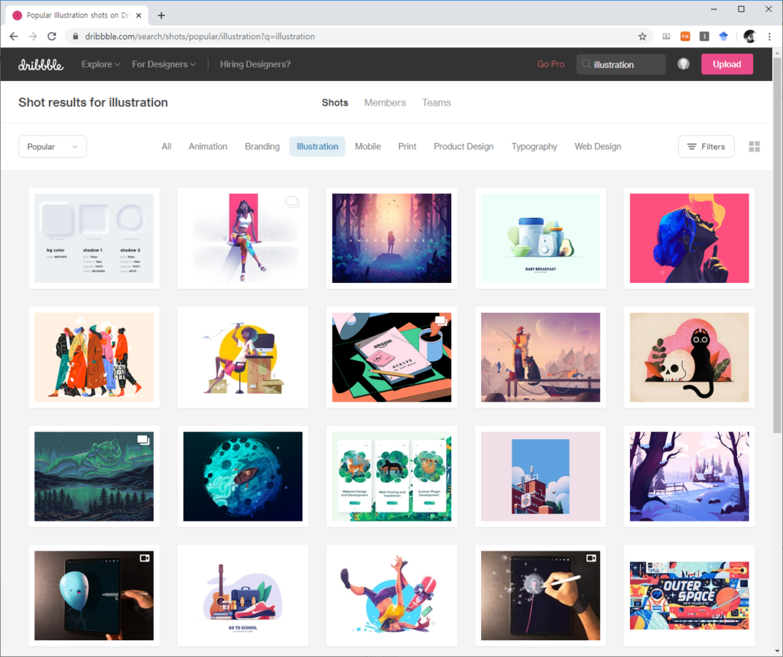Go back to the previous page

(x=14, y=36)
